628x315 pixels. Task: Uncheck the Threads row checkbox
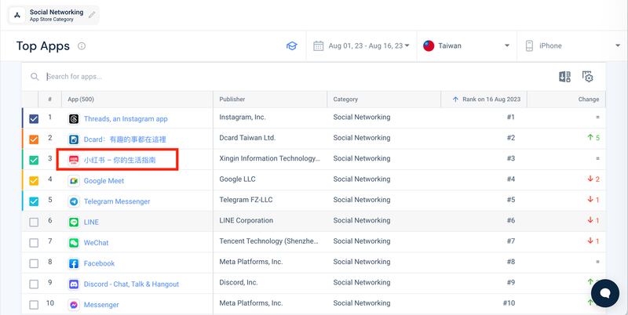coord(34,119)
